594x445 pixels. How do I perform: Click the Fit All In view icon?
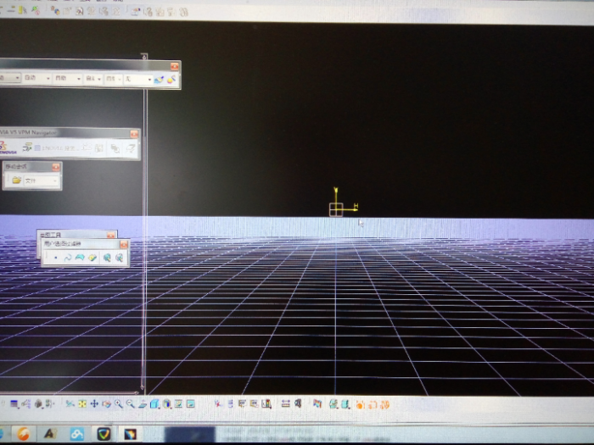click(x=82, y=404)
